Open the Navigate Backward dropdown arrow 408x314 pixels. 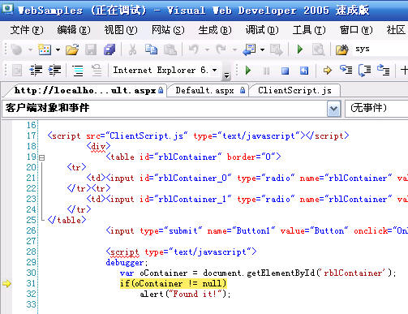coord(262,50)
